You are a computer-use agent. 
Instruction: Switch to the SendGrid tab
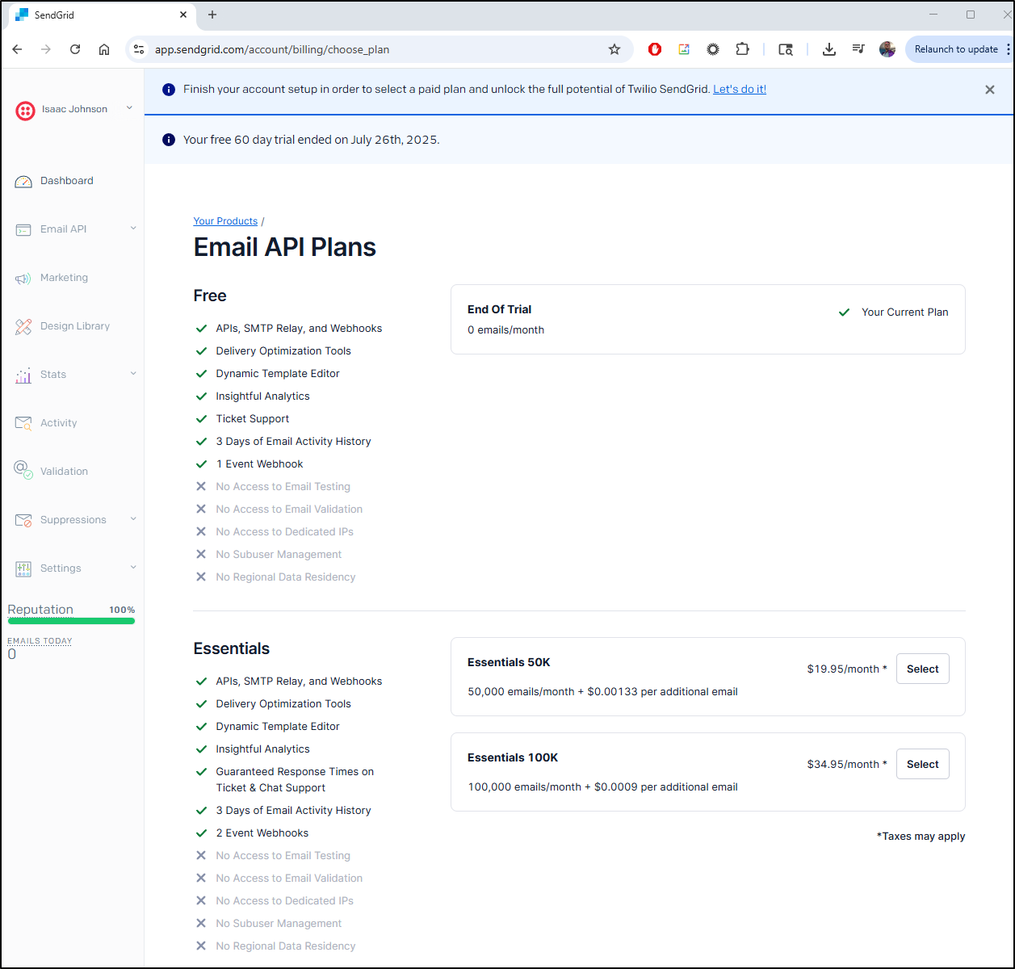coord(101,15)
